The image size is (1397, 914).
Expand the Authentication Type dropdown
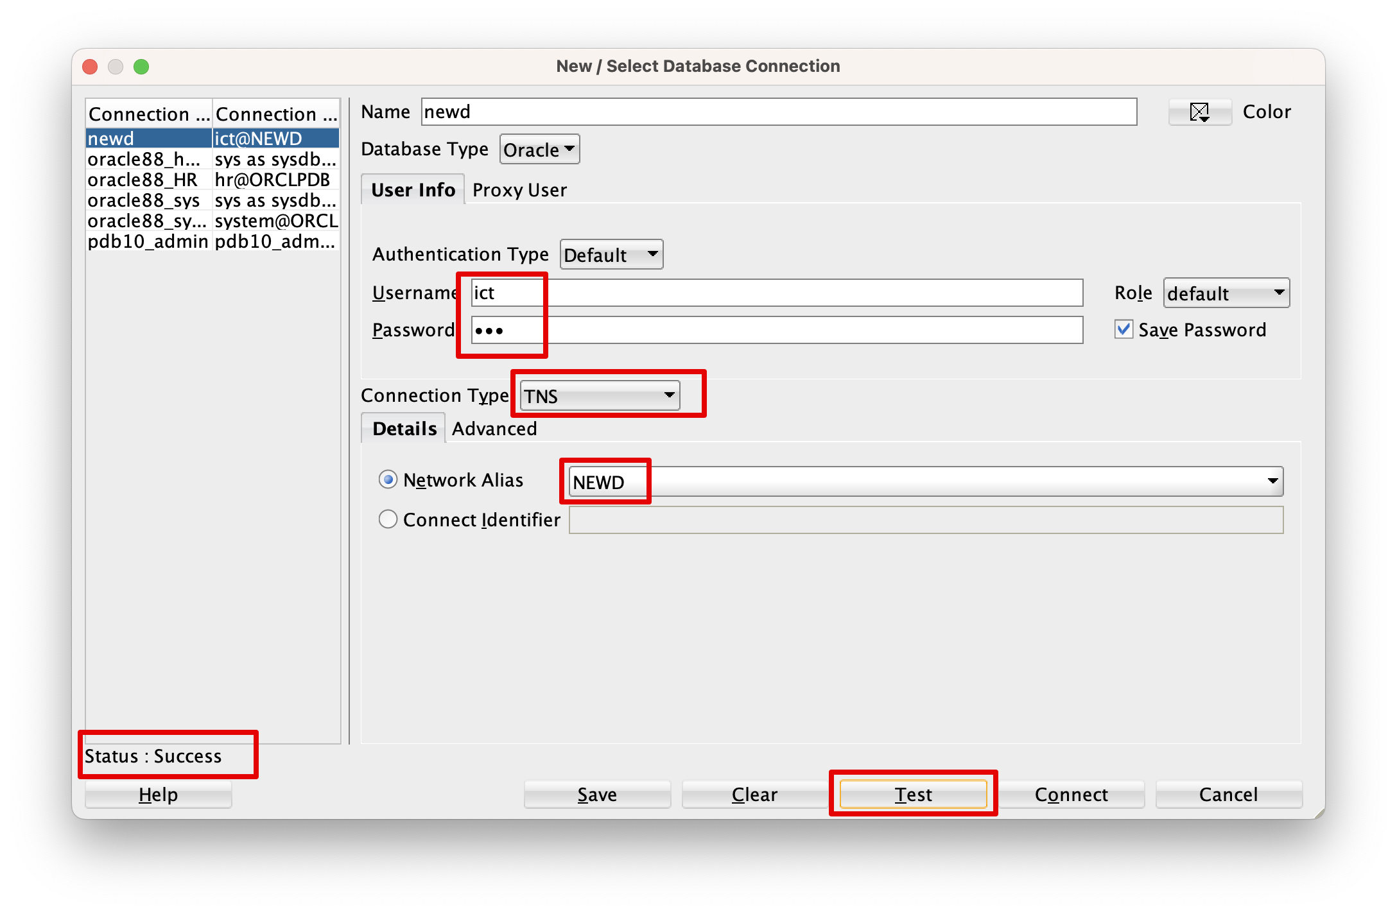coord(611,255)
